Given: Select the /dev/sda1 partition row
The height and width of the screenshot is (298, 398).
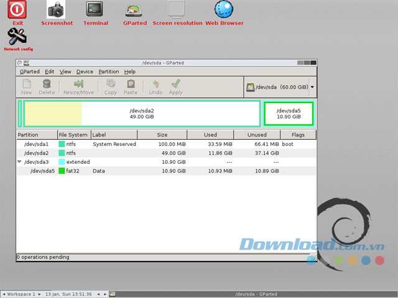Looking at the screenshot, I should coord(166,144).
